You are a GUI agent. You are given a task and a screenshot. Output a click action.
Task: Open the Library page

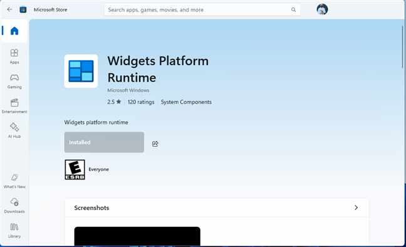[14, 230]
